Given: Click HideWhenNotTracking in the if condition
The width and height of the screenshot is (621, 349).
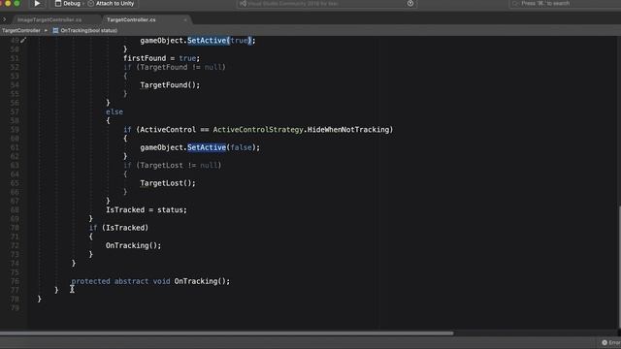Looking at the screenshot, I should (348, 130).
